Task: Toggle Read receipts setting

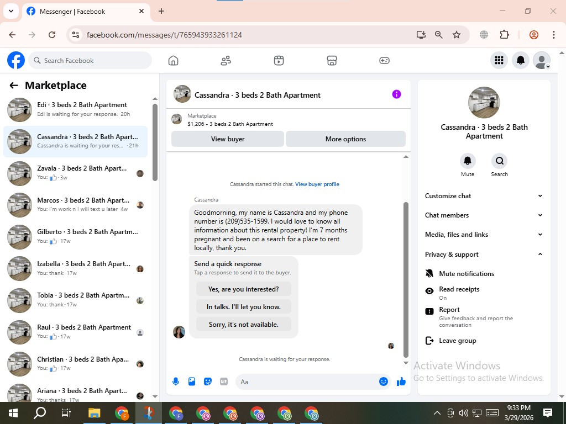Action: (x=484, y=293)
